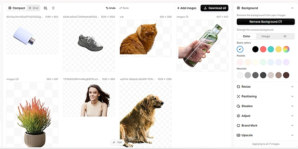
Task: Select the white bottle image thumbnail
Action: tap(32, 37)
